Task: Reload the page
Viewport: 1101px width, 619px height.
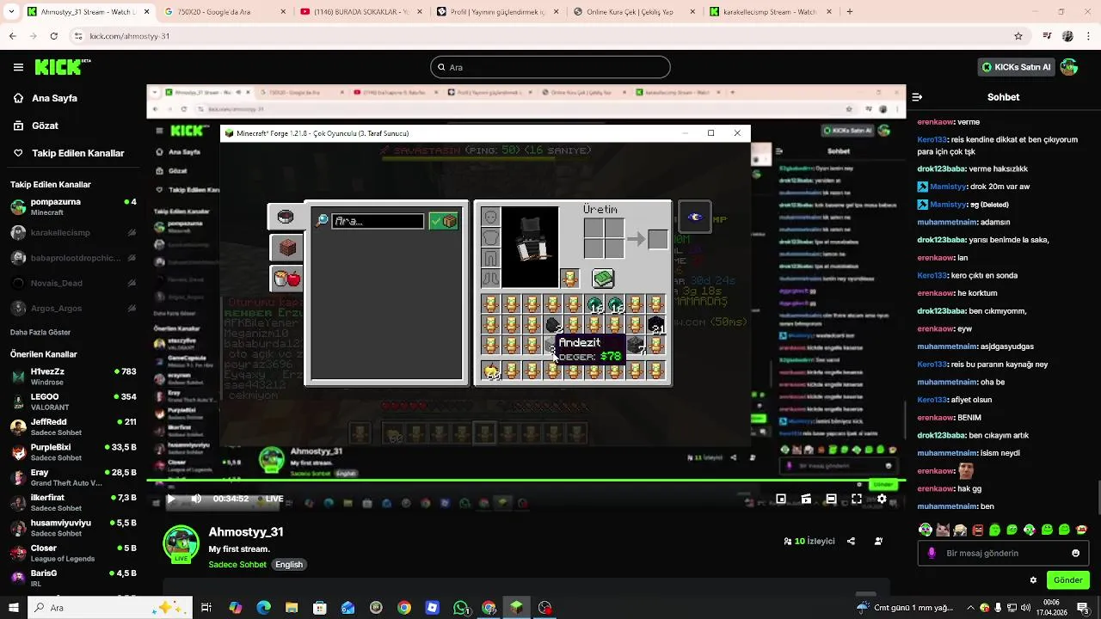Action: 53,36
